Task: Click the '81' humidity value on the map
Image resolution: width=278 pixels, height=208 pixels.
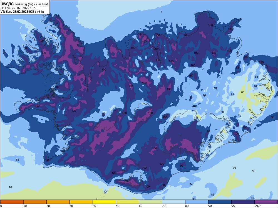Action: pos(194,199)
